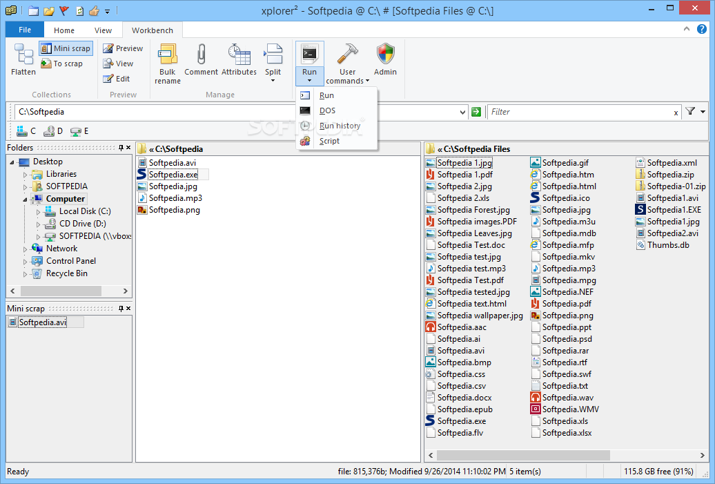Click the Filter input box
715x484 pixels.
(580, 112)
